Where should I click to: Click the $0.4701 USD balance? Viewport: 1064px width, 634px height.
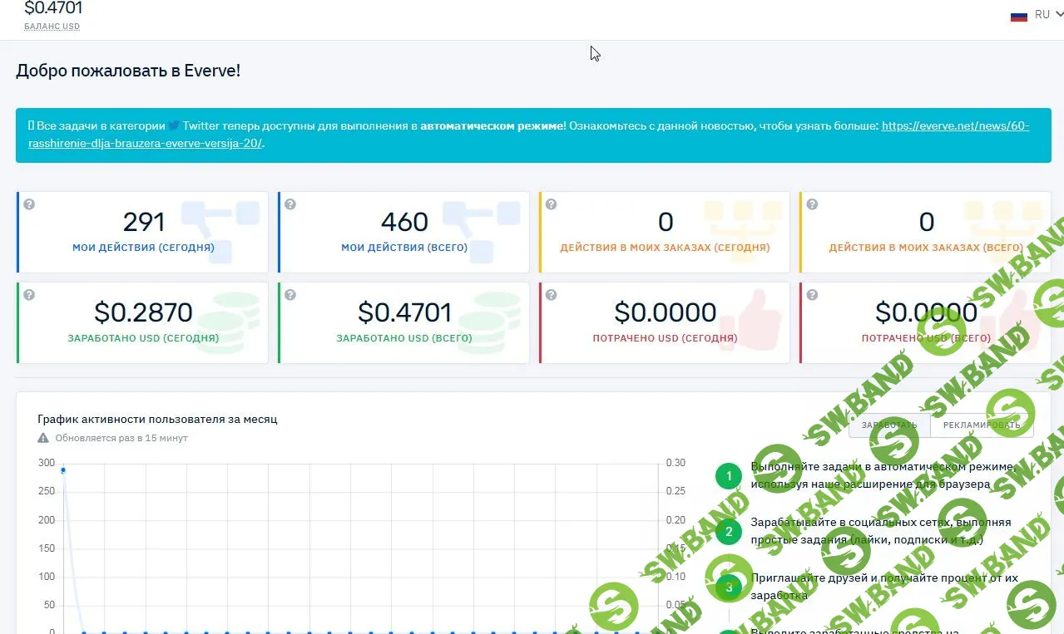[53, 9]
